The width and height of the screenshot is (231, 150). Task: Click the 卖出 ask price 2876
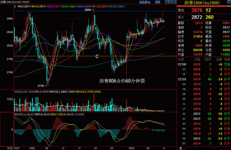pyautogui.click(x=197, y=10)
